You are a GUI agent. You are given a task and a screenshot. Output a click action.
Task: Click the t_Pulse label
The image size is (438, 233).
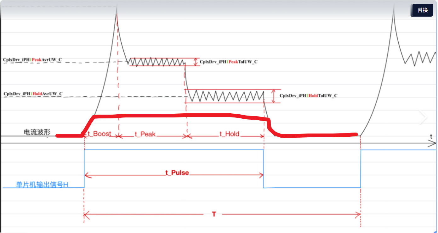click(x=177, y=173)
